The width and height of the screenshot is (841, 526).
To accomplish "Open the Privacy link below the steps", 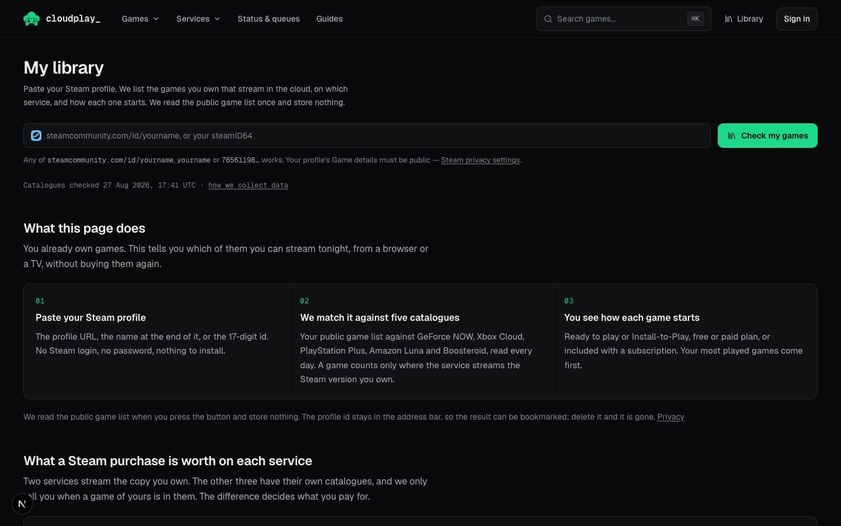I will click(x=670, y=417).
